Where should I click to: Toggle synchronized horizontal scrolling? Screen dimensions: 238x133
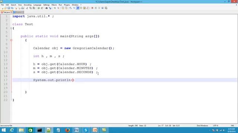[66, 8]
